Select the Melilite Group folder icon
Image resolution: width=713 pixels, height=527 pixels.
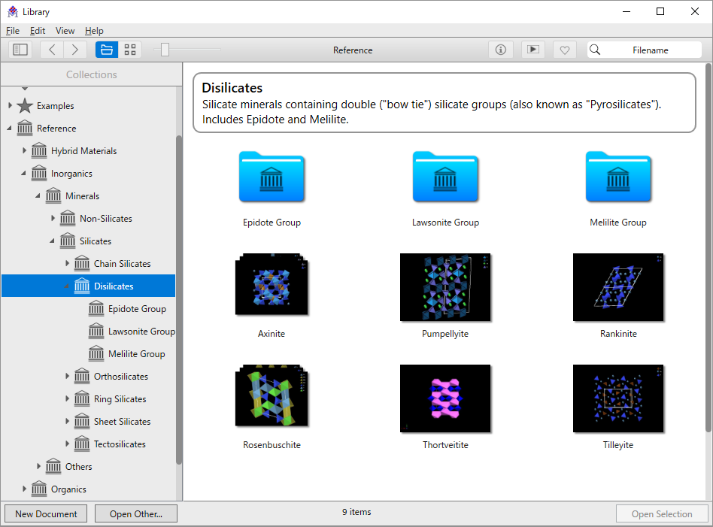coord(618,177)
